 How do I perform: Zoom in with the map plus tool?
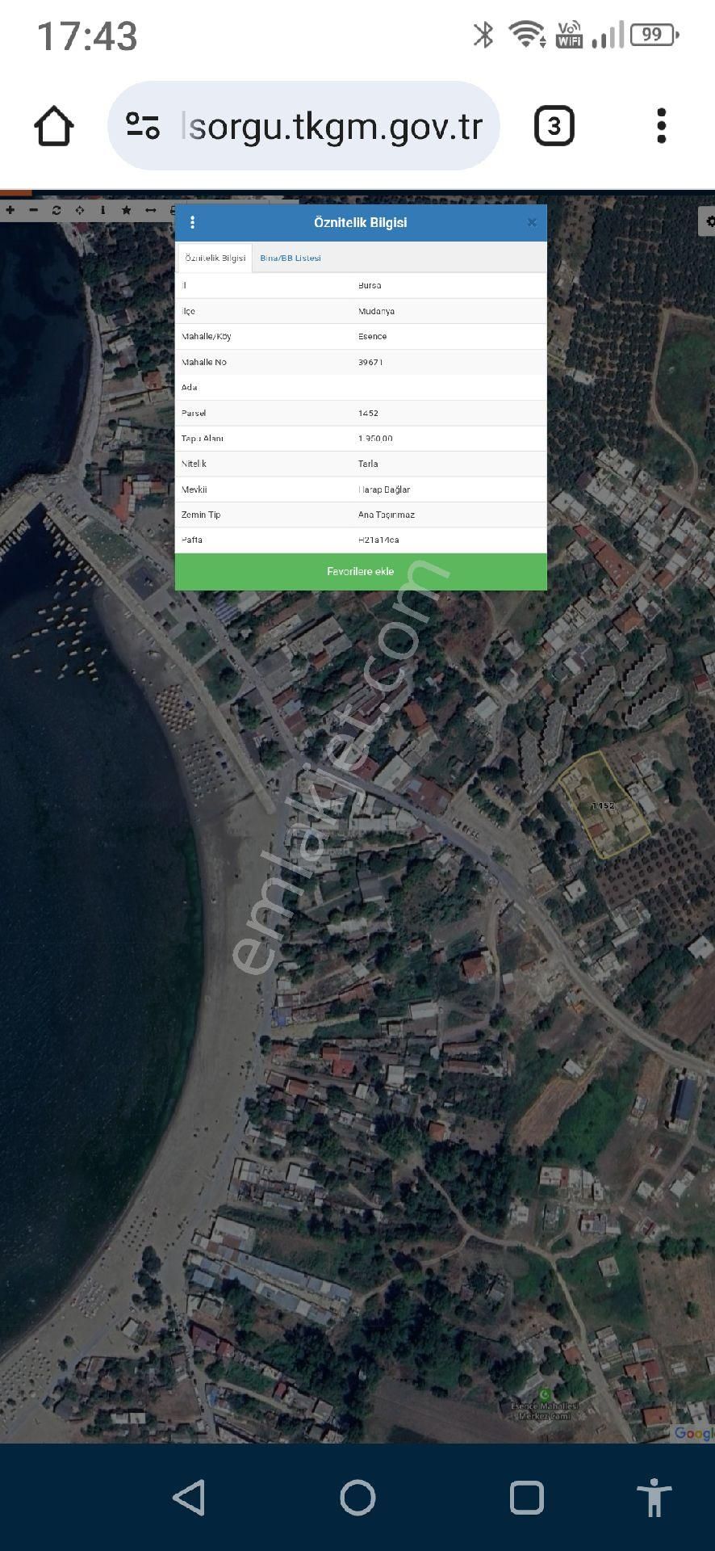click(10, 210)
